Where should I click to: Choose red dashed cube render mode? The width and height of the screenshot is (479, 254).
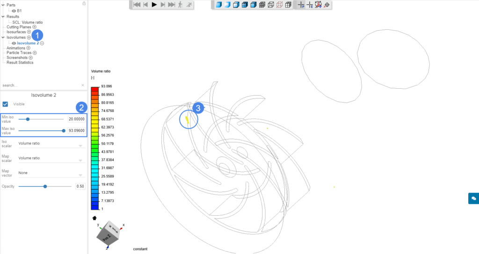(279, 5)
